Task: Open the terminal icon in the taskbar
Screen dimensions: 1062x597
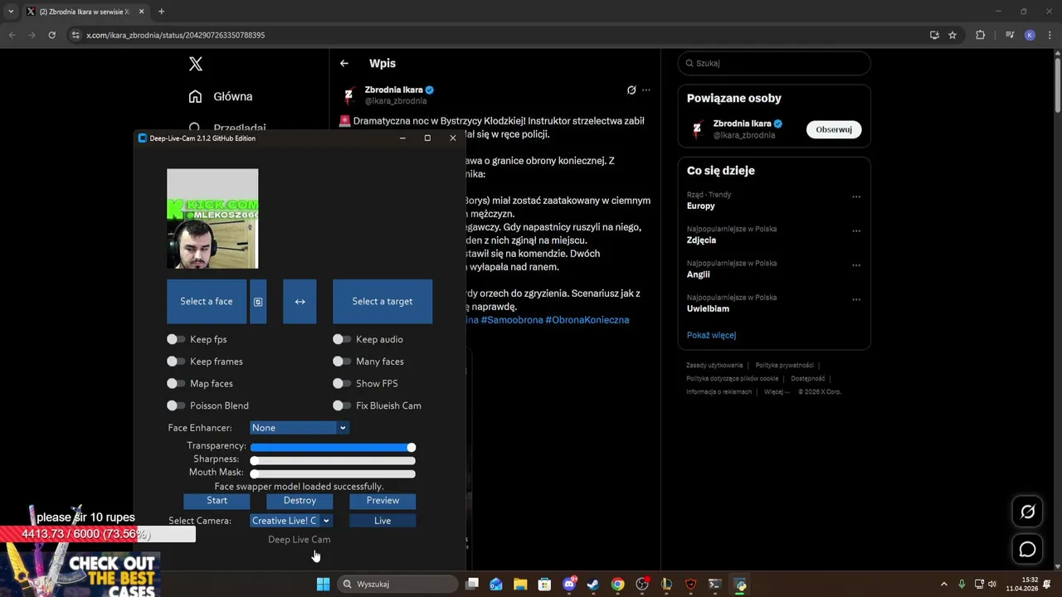Action: 714,584
